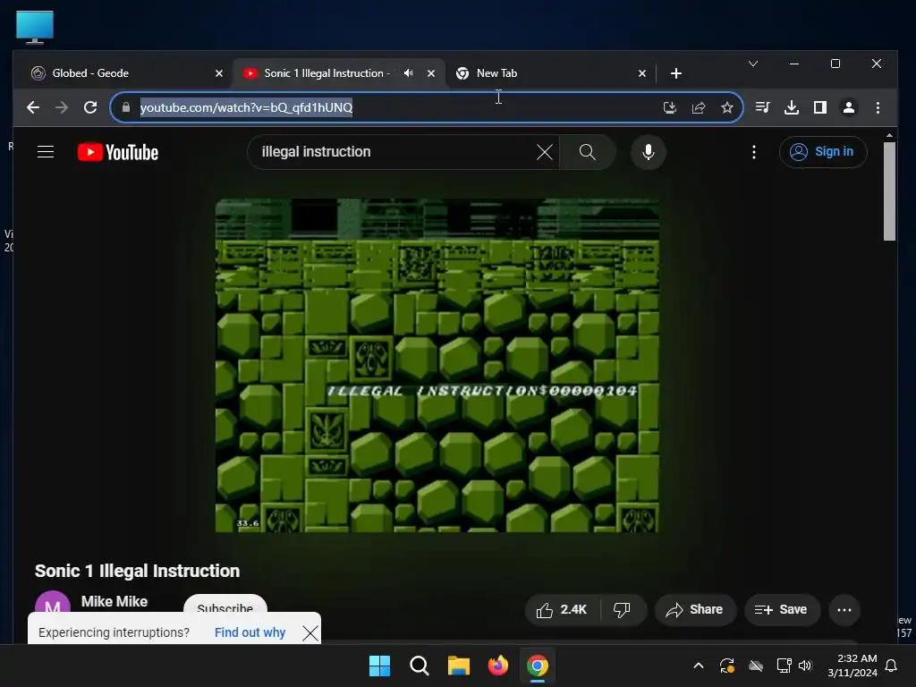Go to YouTube home via logo
The image size is (916, 687).
(118, 152)
